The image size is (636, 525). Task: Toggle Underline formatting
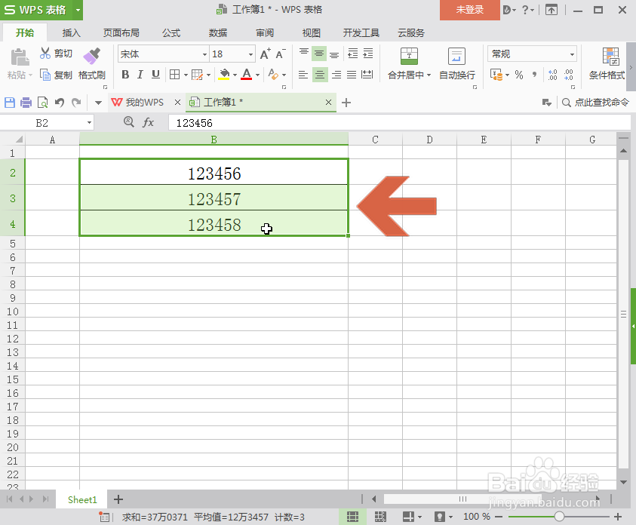point(155,75)
